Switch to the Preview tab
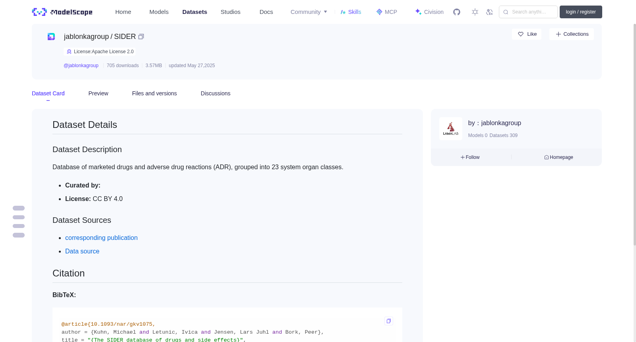 (x=98, y=93)
